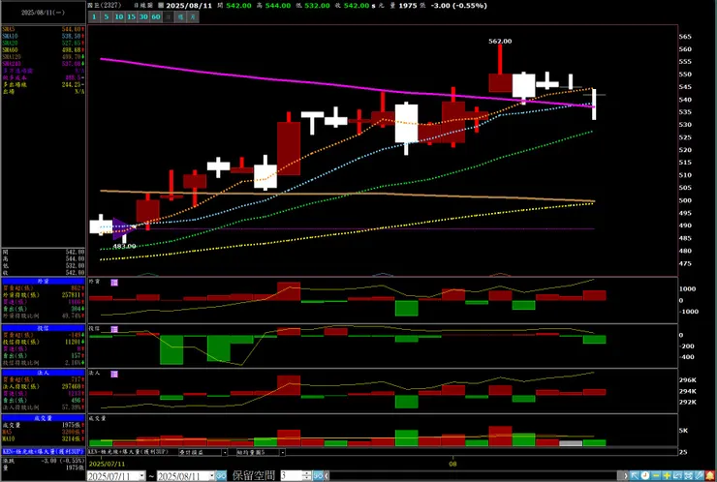Click the pencil drawing tool icon

(700, 475)
